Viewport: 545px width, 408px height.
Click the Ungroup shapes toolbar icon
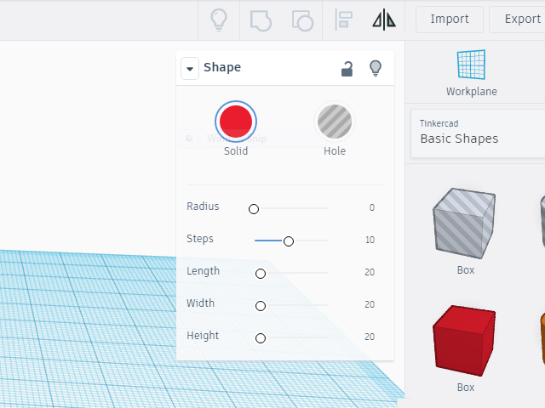(302, 20)
